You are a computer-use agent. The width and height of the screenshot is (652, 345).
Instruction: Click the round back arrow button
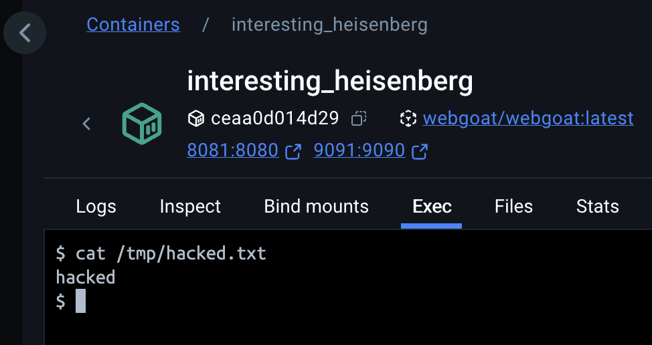[x=25, y=33]
